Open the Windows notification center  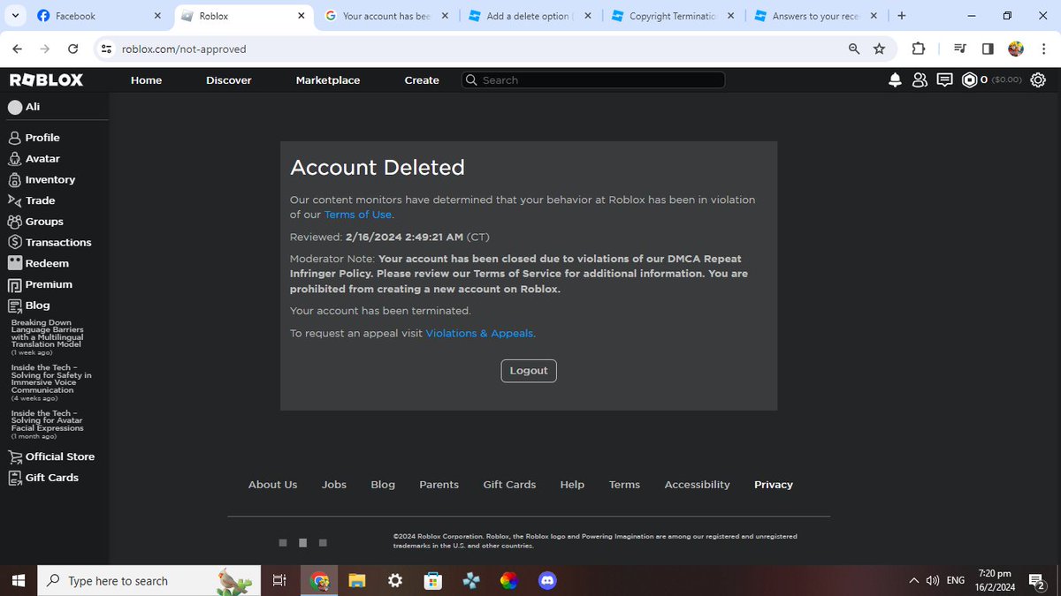tap(1037, 581)
